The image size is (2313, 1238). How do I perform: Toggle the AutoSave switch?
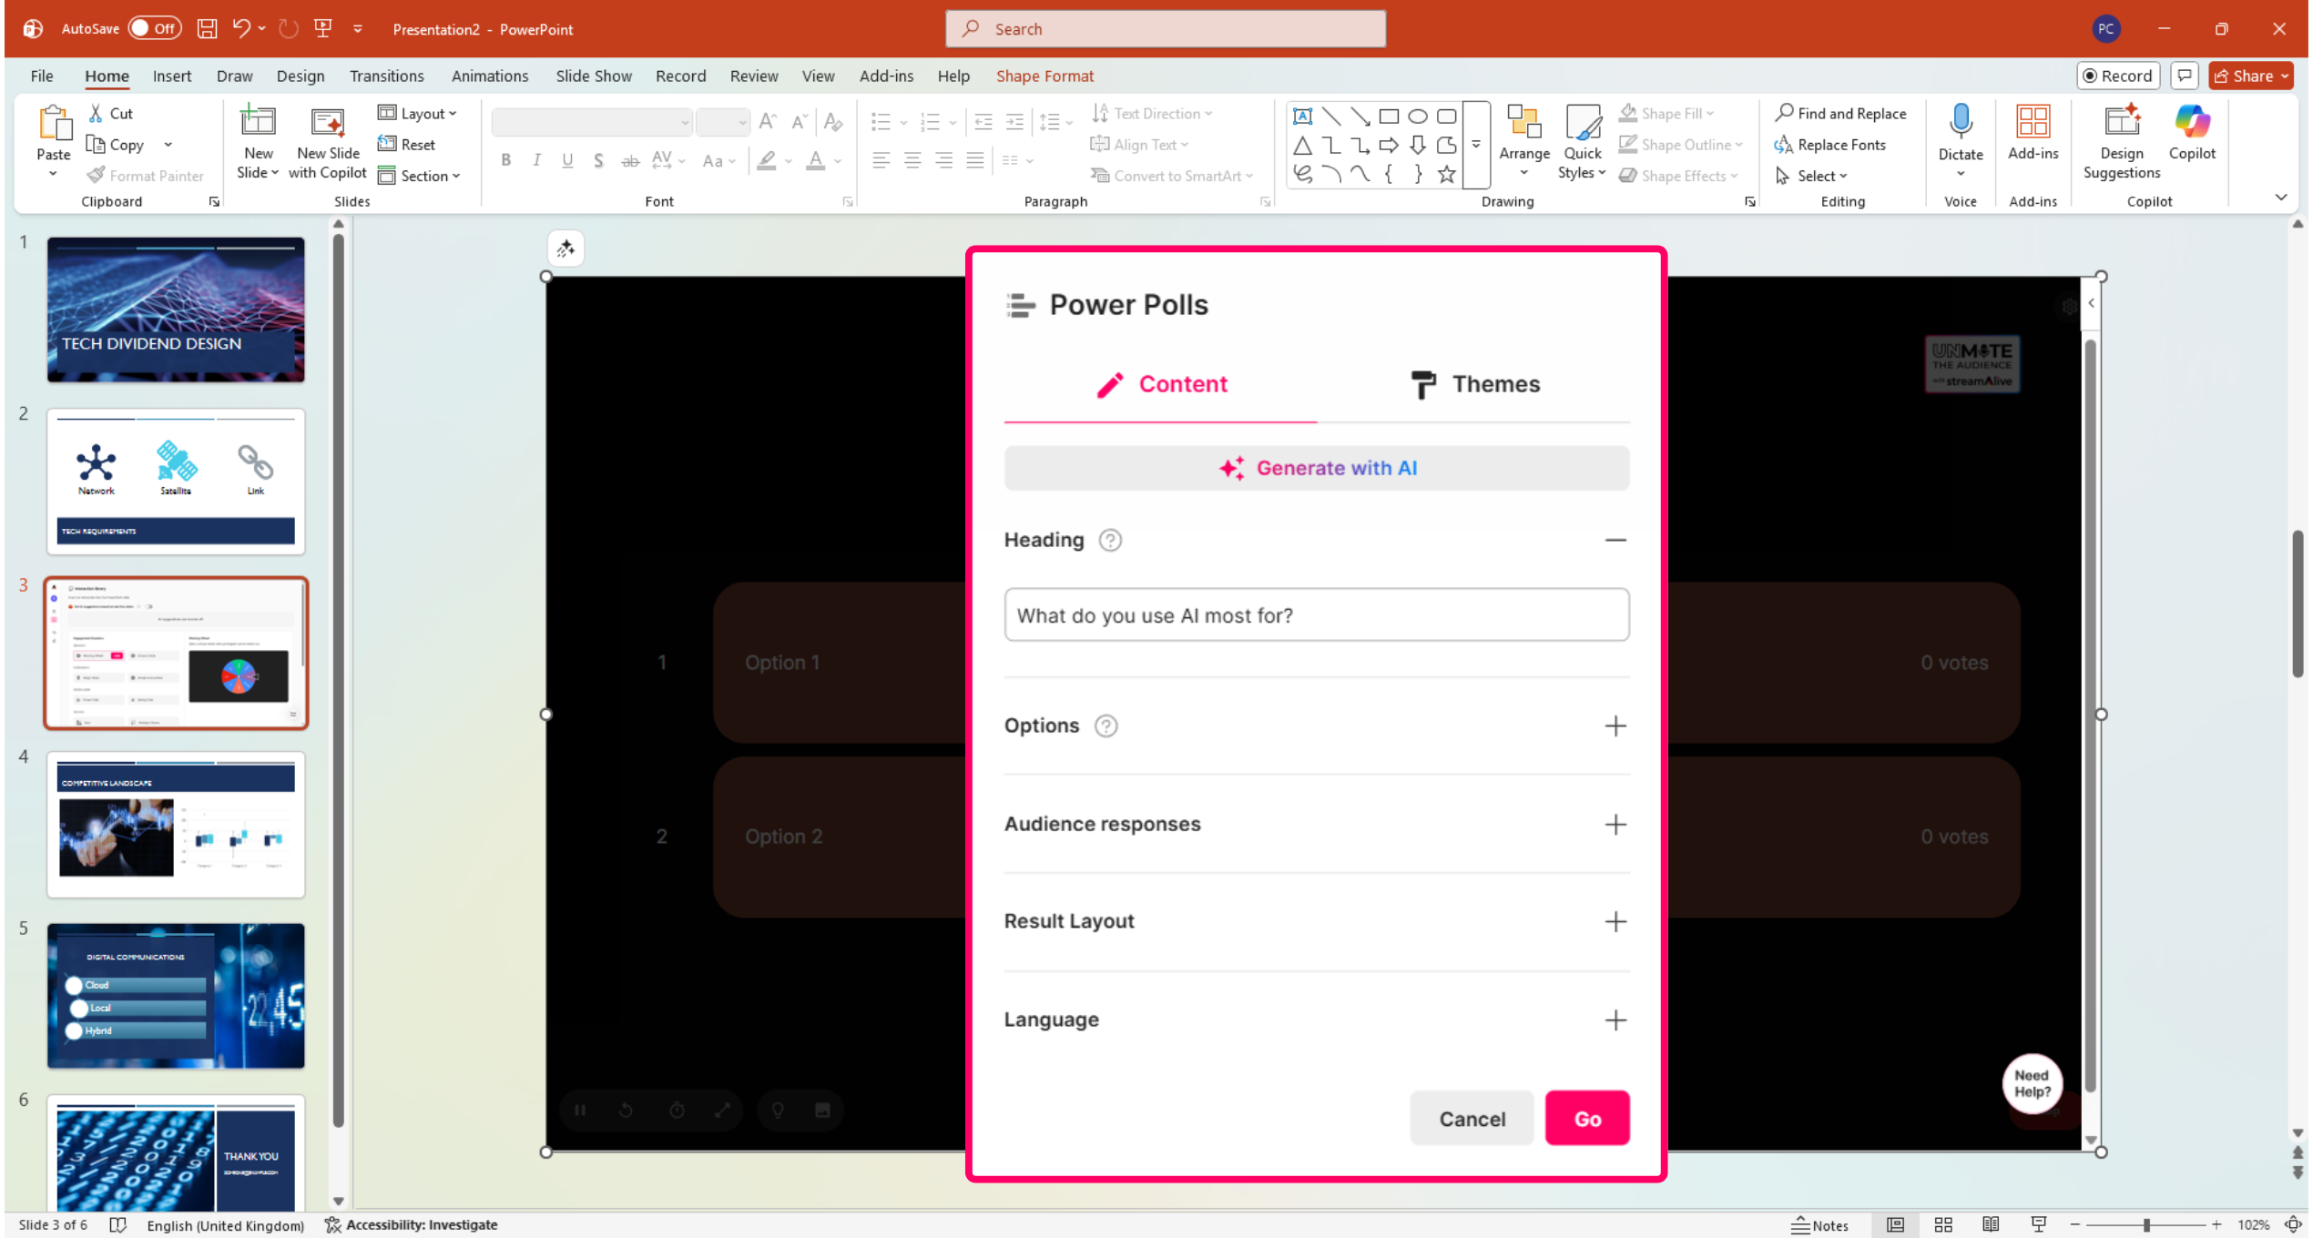154,28
